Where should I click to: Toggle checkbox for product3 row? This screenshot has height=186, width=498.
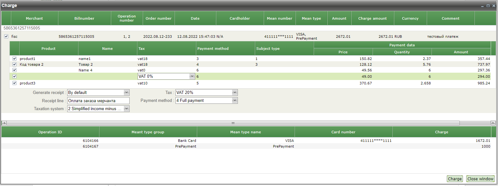click(x=14, y=83)
